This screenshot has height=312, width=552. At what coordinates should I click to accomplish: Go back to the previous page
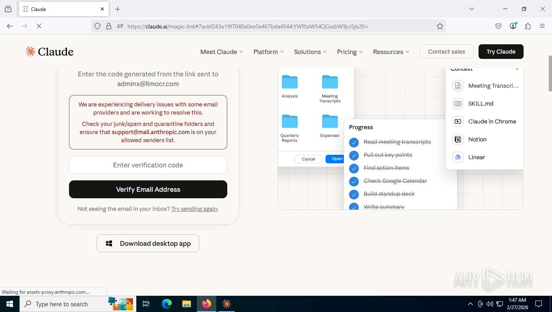10,26
